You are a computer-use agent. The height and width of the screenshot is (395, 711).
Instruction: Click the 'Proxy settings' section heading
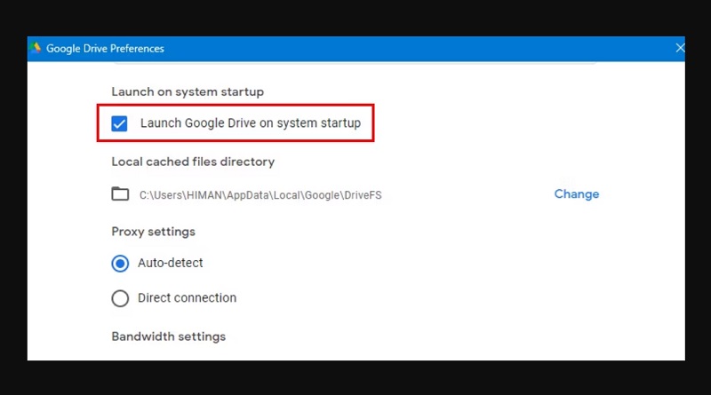153,232
